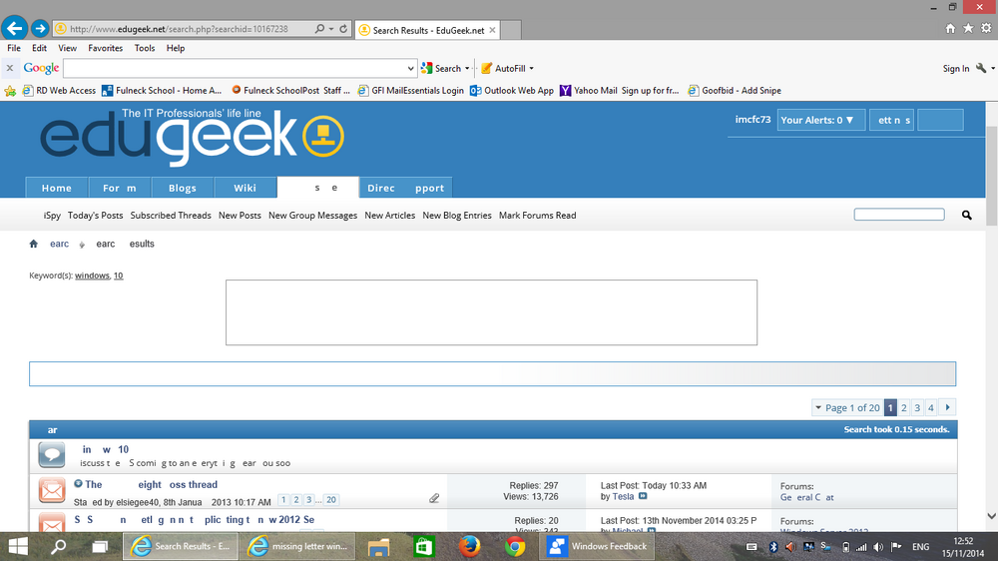Viewport: 998px width, 561px height.
Task: Switch to the Blogs site tab
Action: [x=183, y=188]
